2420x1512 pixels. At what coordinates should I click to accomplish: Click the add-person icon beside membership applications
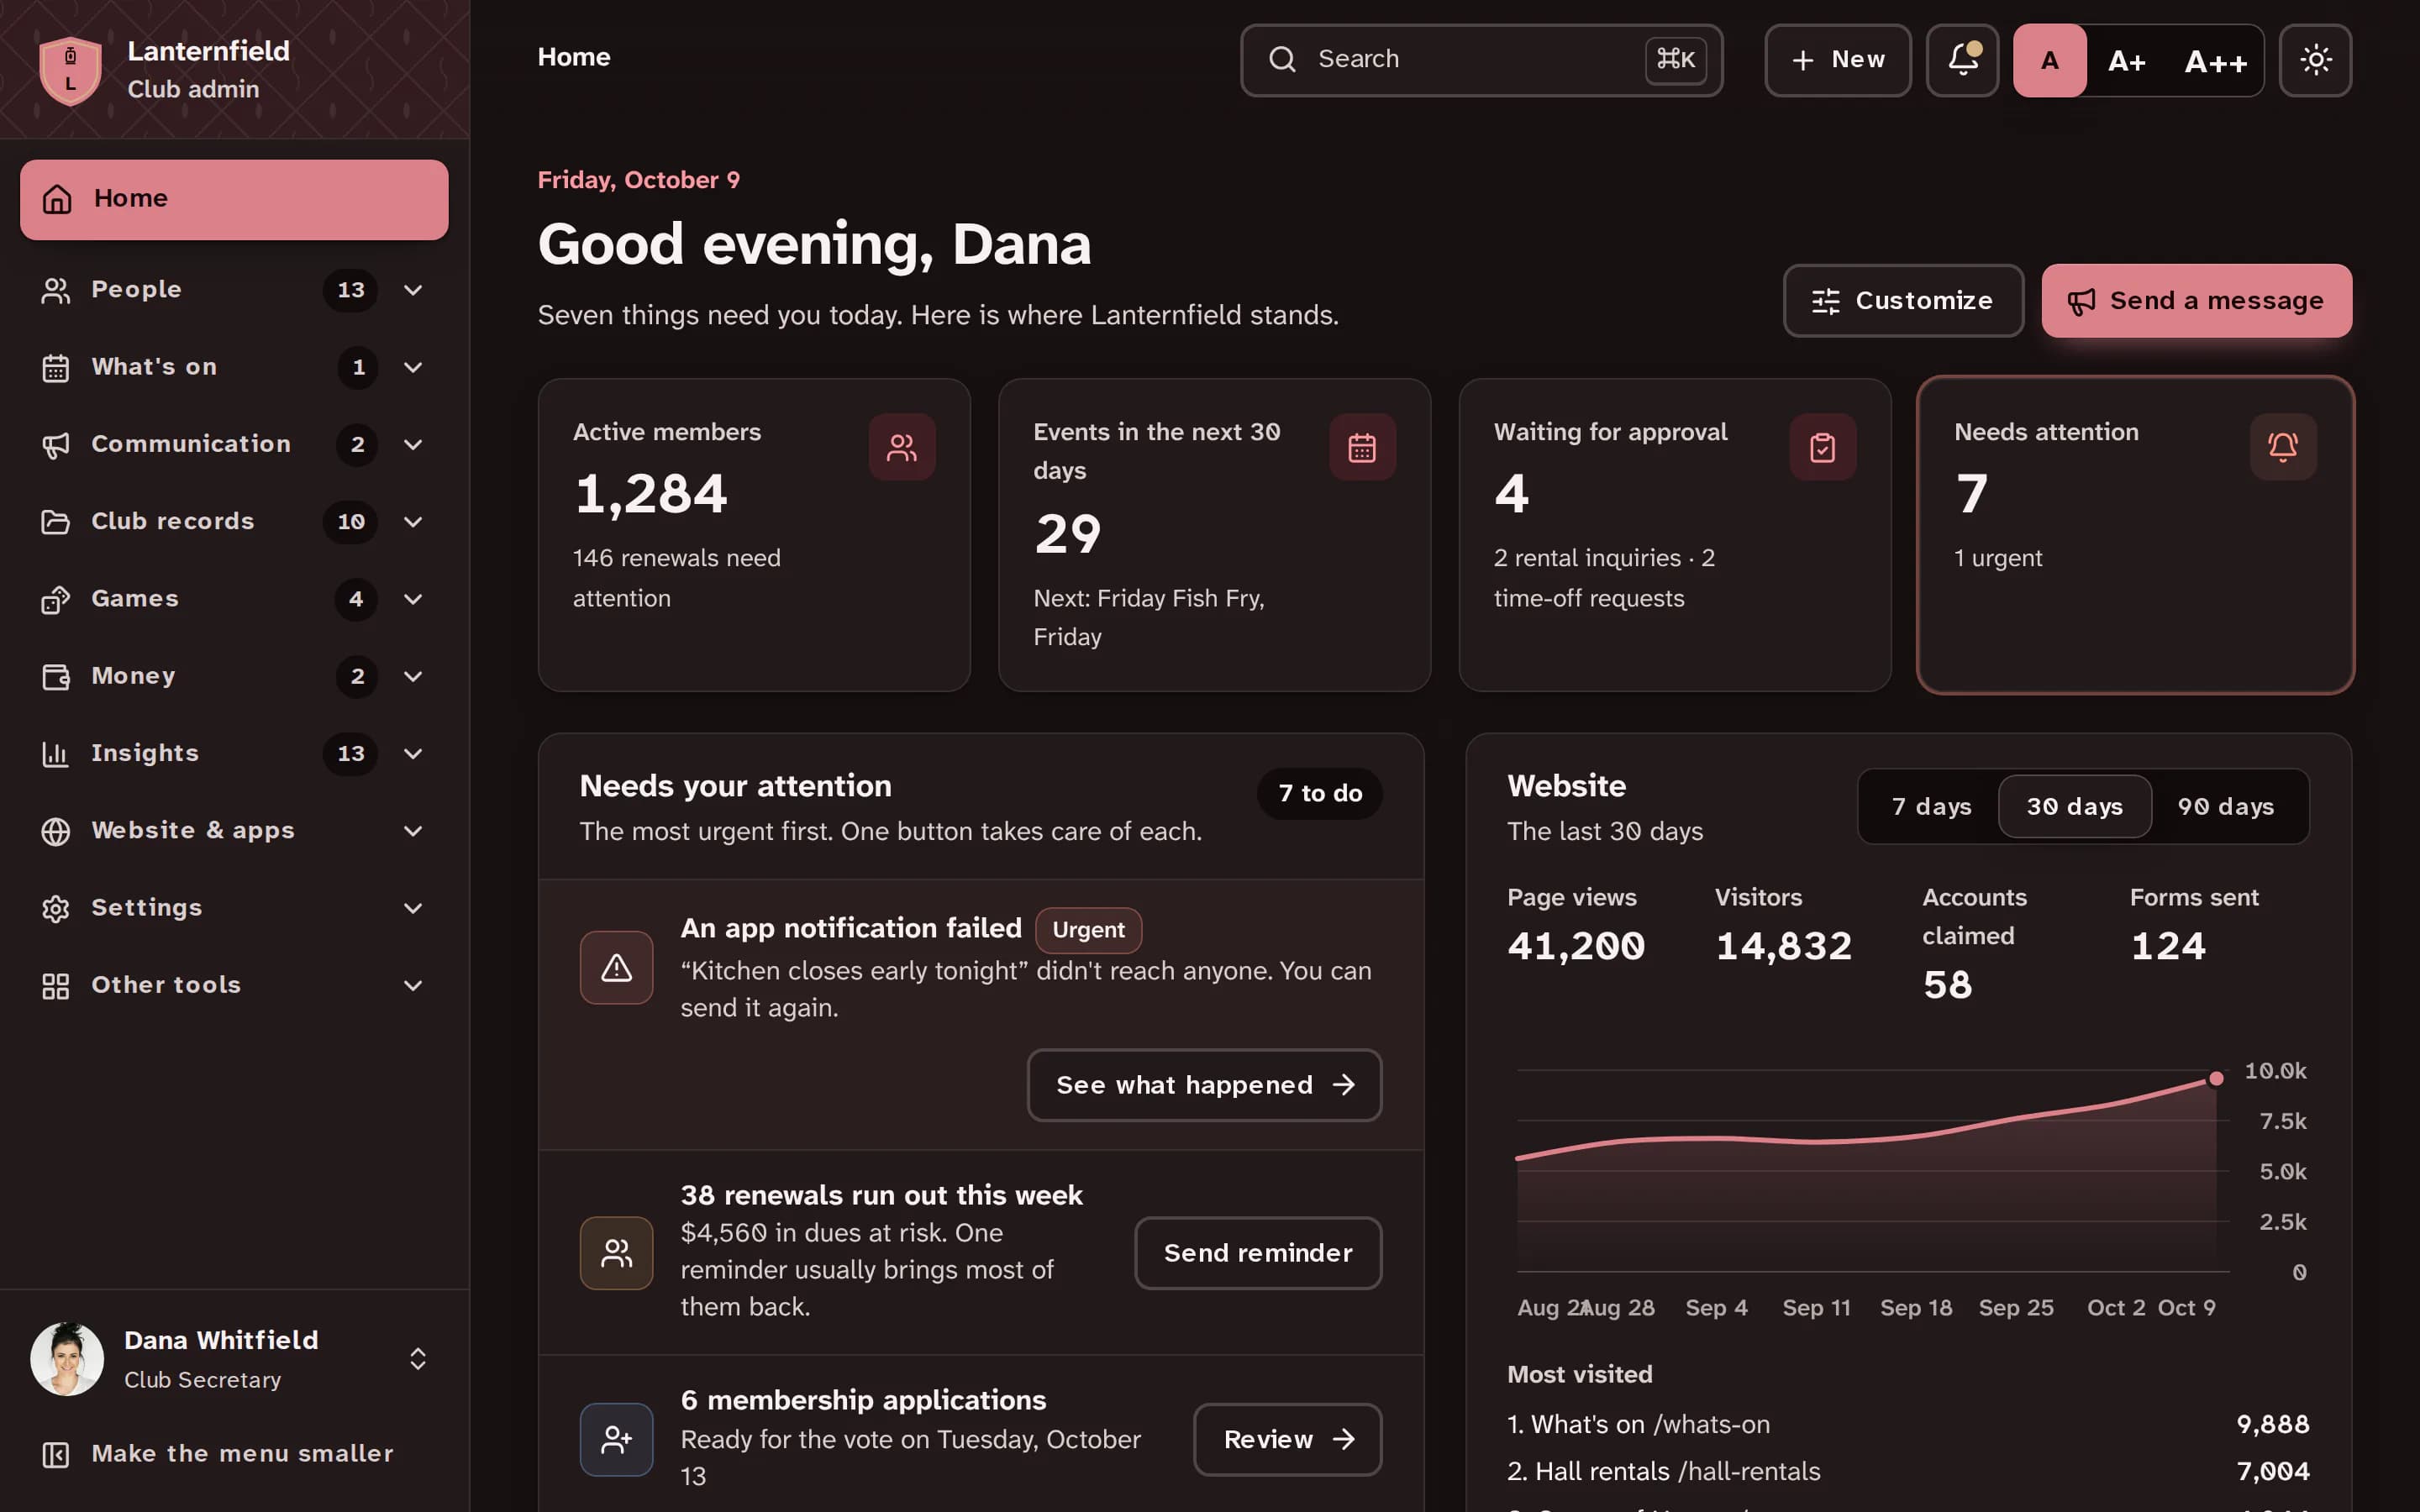(x=616, y=1439)
